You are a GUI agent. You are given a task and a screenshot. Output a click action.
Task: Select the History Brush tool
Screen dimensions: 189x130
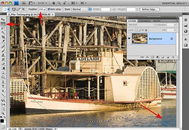click(3, 59)
